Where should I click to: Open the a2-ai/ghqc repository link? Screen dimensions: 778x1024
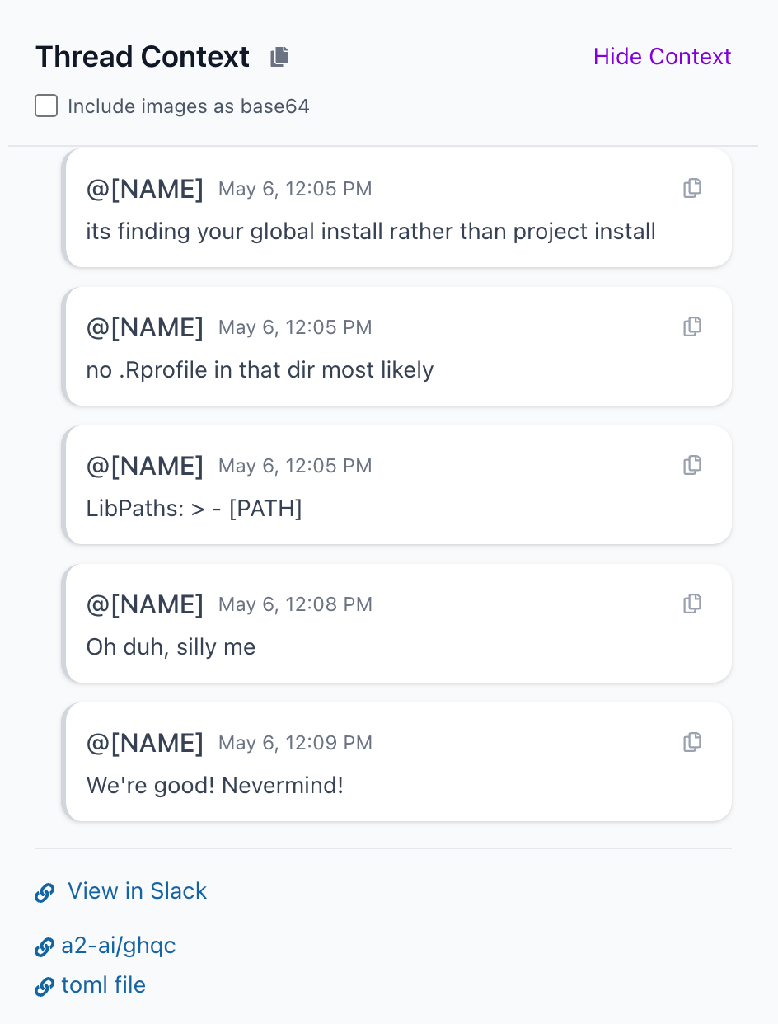pyautogui.click(x=119, y=946)
